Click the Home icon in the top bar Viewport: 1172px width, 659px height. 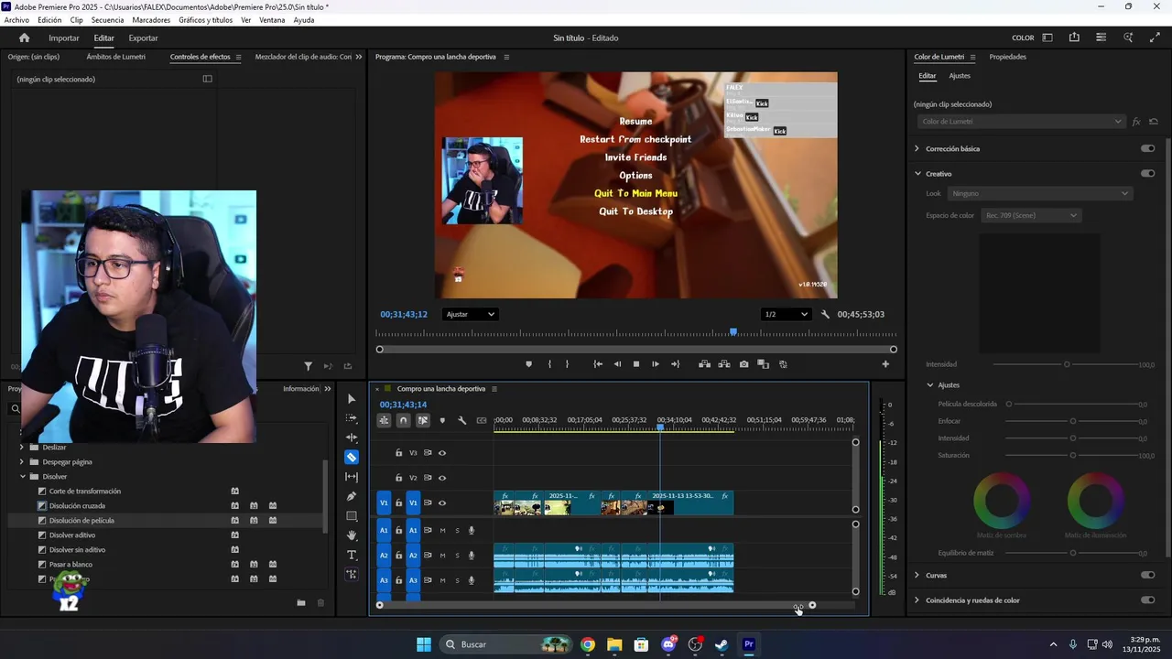[x=25, y=38]
